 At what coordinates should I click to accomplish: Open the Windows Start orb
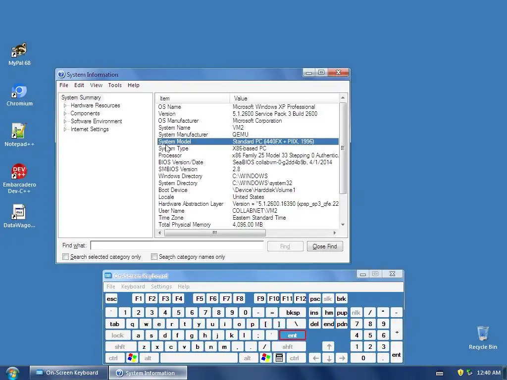[x=12, y=373]
